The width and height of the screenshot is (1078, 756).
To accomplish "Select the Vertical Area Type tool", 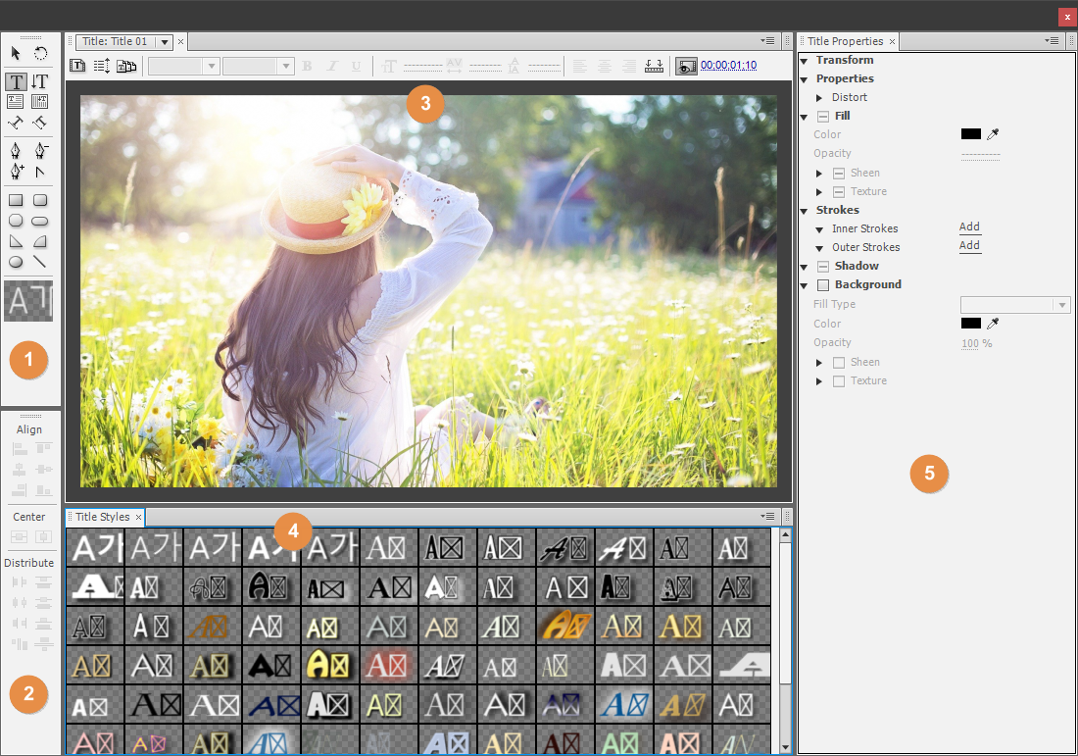I will pos(40,102).
